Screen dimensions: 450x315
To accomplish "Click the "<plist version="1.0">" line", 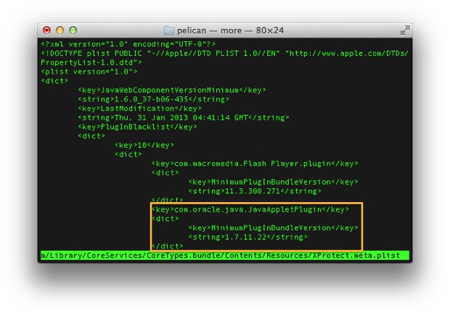I will coord(89,72).
